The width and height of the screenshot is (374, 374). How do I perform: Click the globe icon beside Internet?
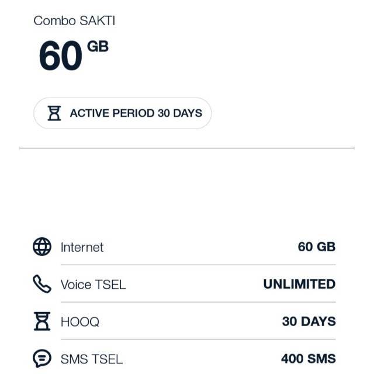coord(42,247)
